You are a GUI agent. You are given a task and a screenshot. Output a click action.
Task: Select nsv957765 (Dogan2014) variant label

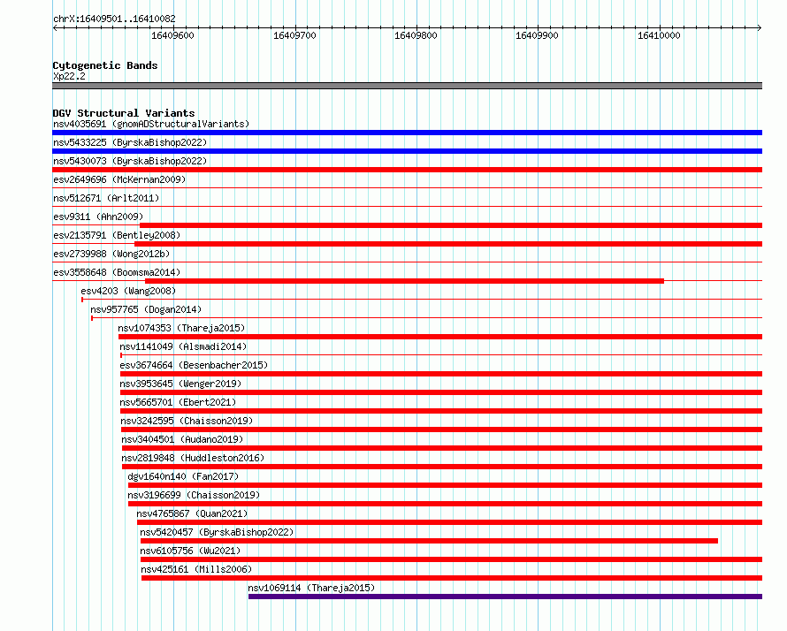click(146, 309)
